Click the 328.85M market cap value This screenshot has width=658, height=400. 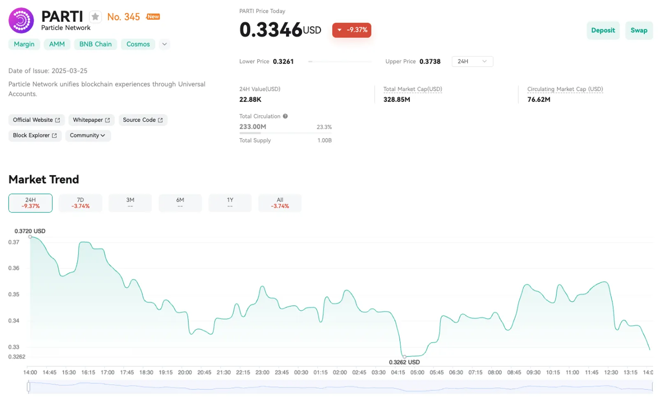(x=396, y=99)
